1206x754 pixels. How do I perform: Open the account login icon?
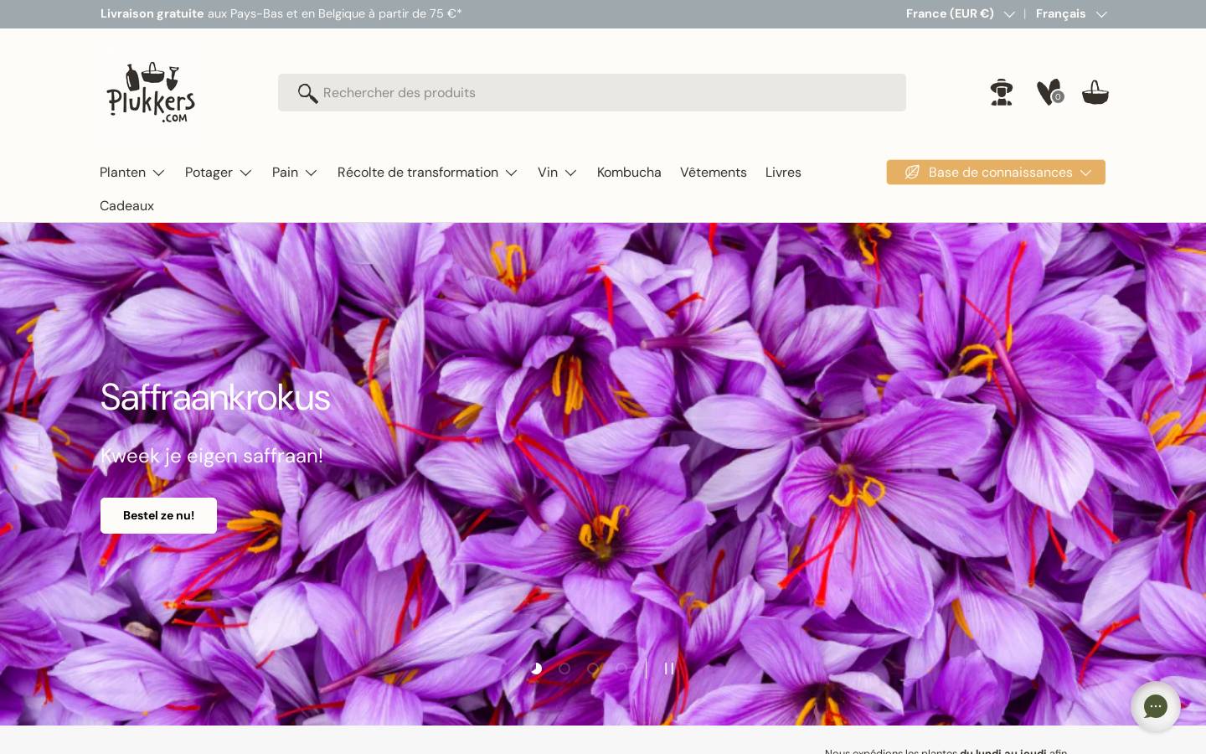coord(1001,92)
